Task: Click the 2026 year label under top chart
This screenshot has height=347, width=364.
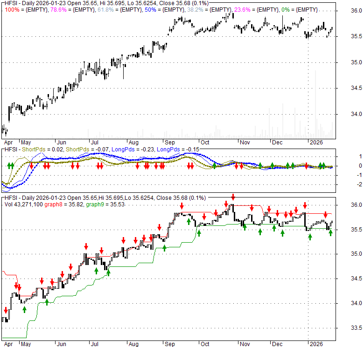Action: click(316, 143)
